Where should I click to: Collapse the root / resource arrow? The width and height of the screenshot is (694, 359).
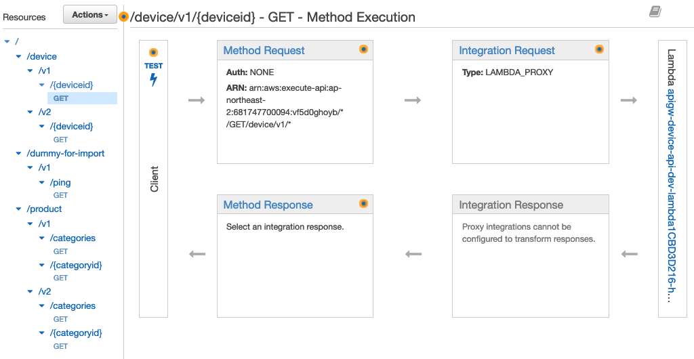(7, 42)
